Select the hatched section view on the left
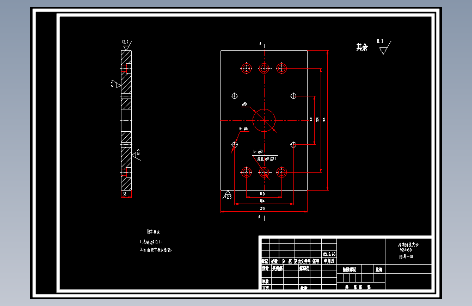Screen dimensions: 472x306 [126, 120]
